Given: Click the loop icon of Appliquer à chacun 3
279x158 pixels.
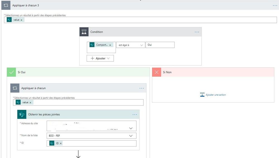Looking at the screenshot, I should click(6, 5).
